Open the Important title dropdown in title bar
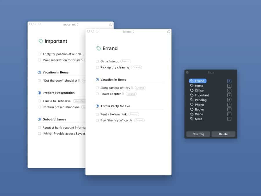 click(x=70, y=25)
